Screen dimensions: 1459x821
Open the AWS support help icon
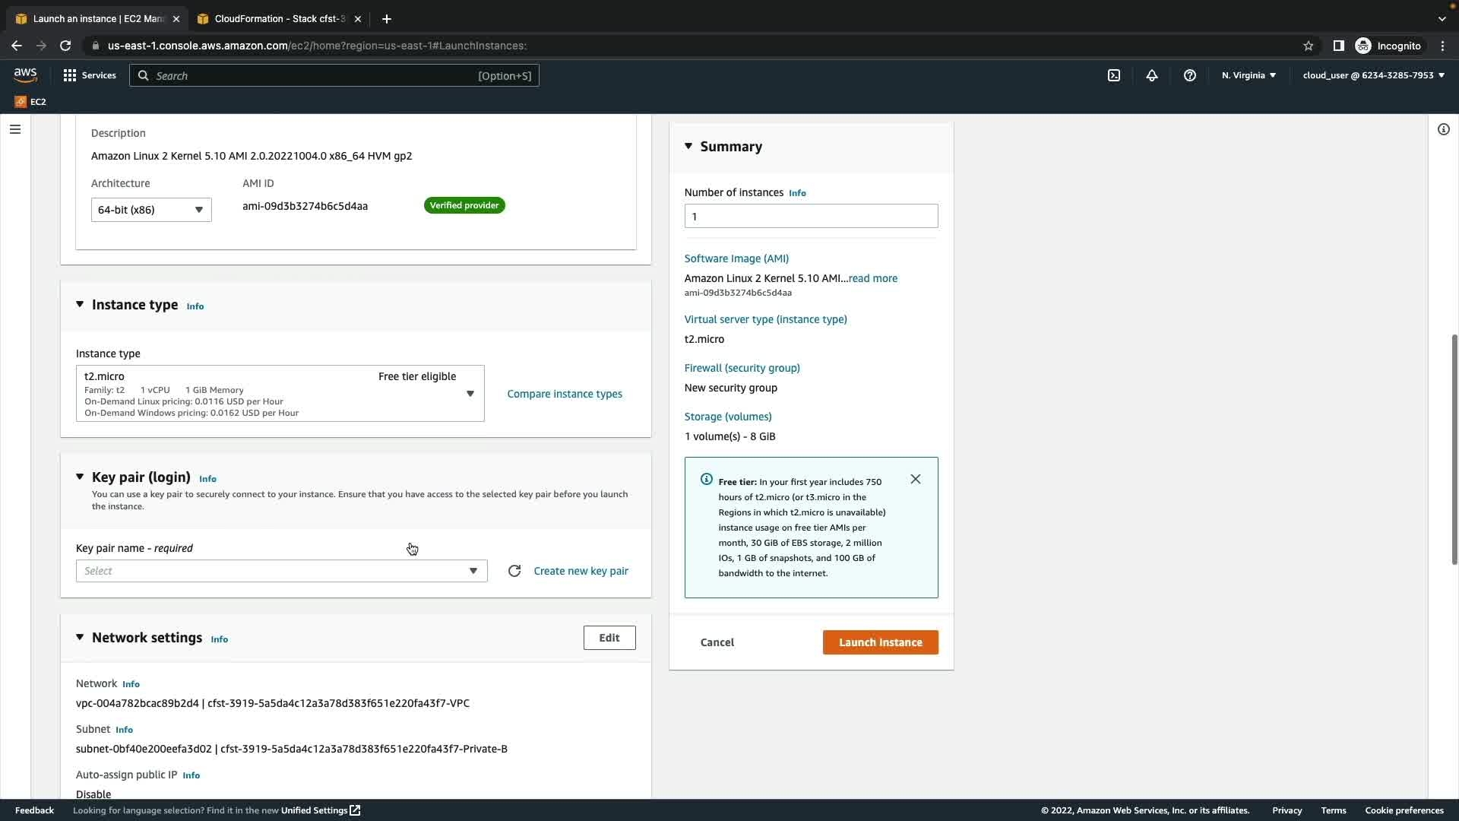[x=1190, y=75]
